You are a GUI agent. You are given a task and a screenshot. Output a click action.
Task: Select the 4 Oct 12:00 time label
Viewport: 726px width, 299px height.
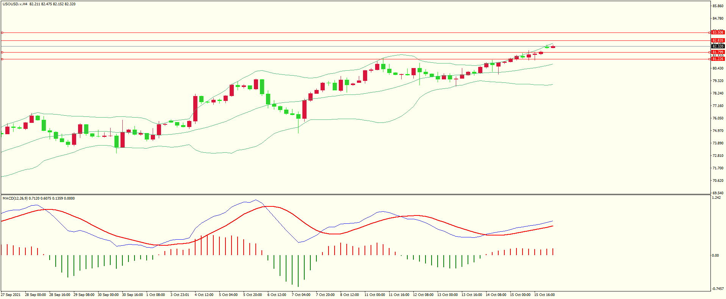pyautogui.click(x=204, y=295)
